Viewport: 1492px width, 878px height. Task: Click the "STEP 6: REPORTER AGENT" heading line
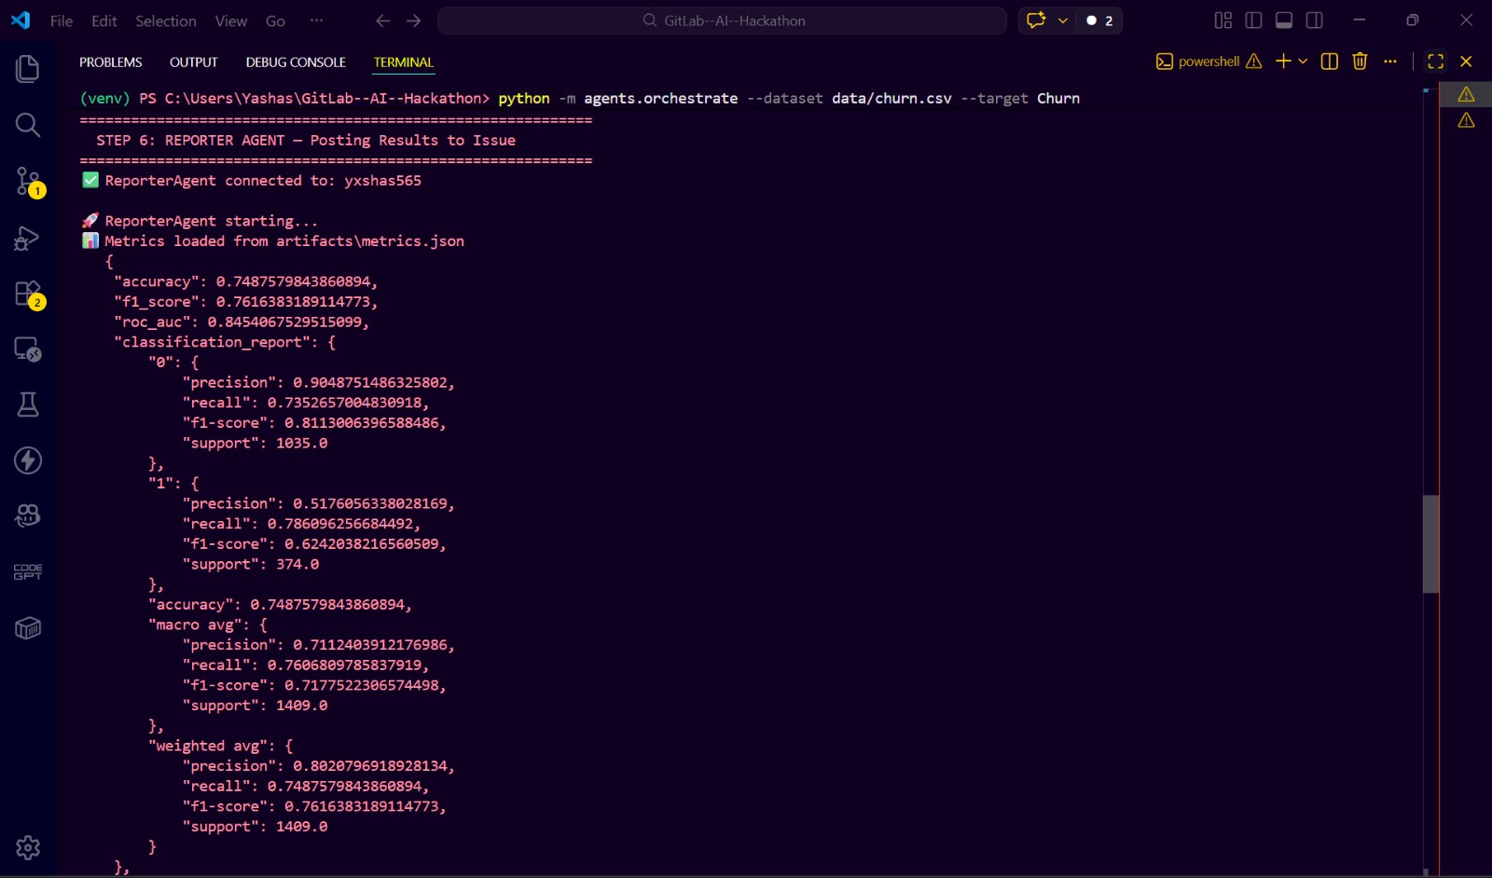tap(306, 141)
